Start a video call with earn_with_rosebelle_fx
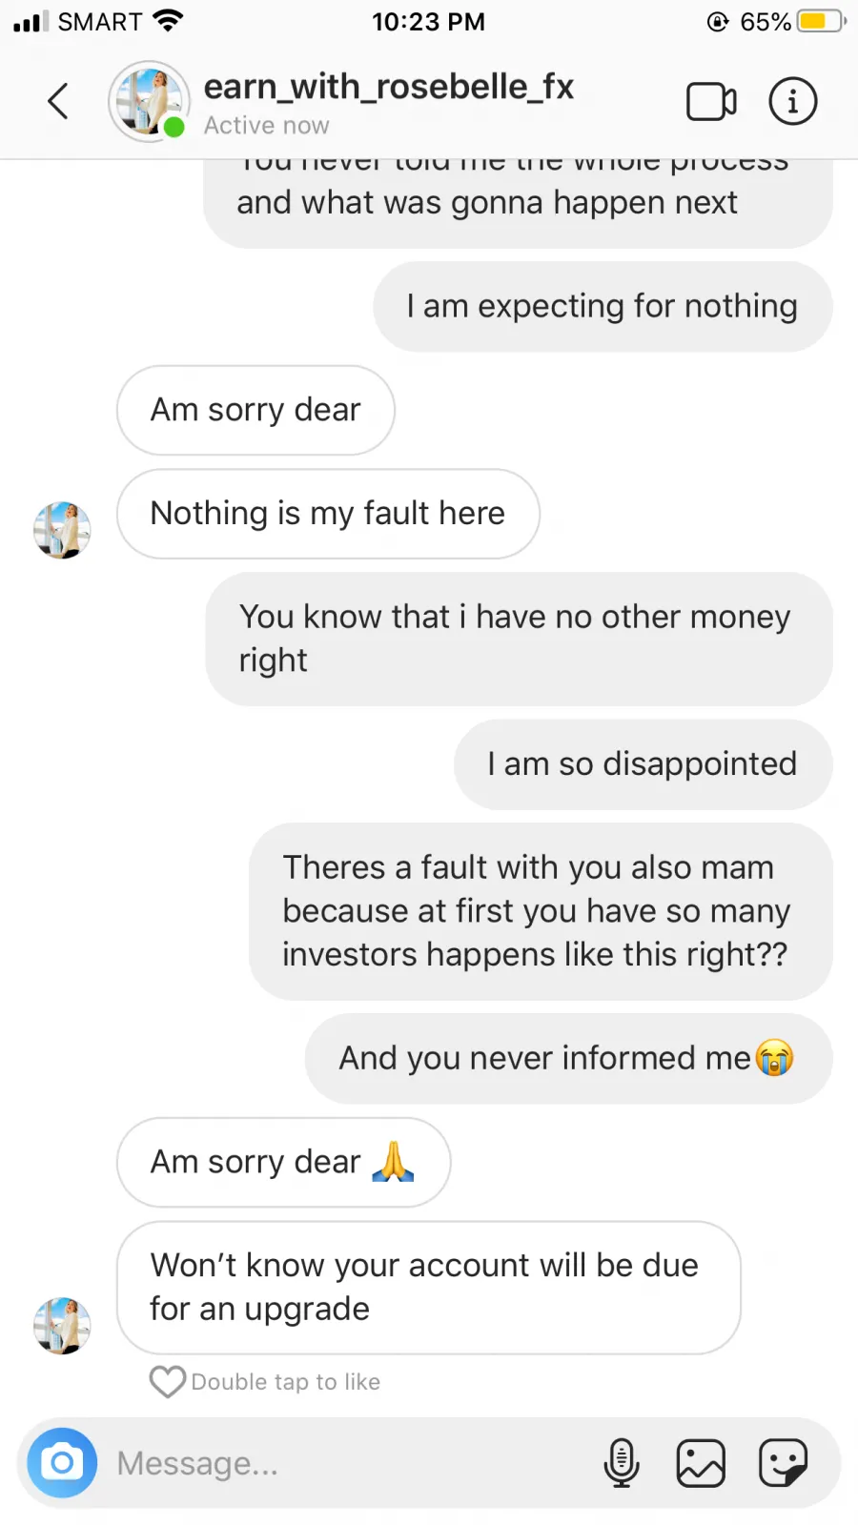This screenshot has height=1525, width=858. pos(711,101)
